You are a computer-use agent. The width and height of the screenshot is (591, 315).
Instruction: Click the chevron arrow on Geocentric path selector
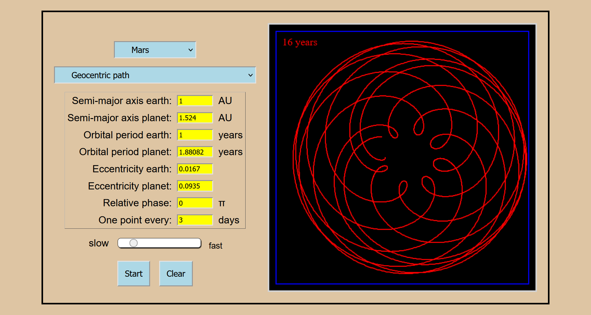coord(250,75)
